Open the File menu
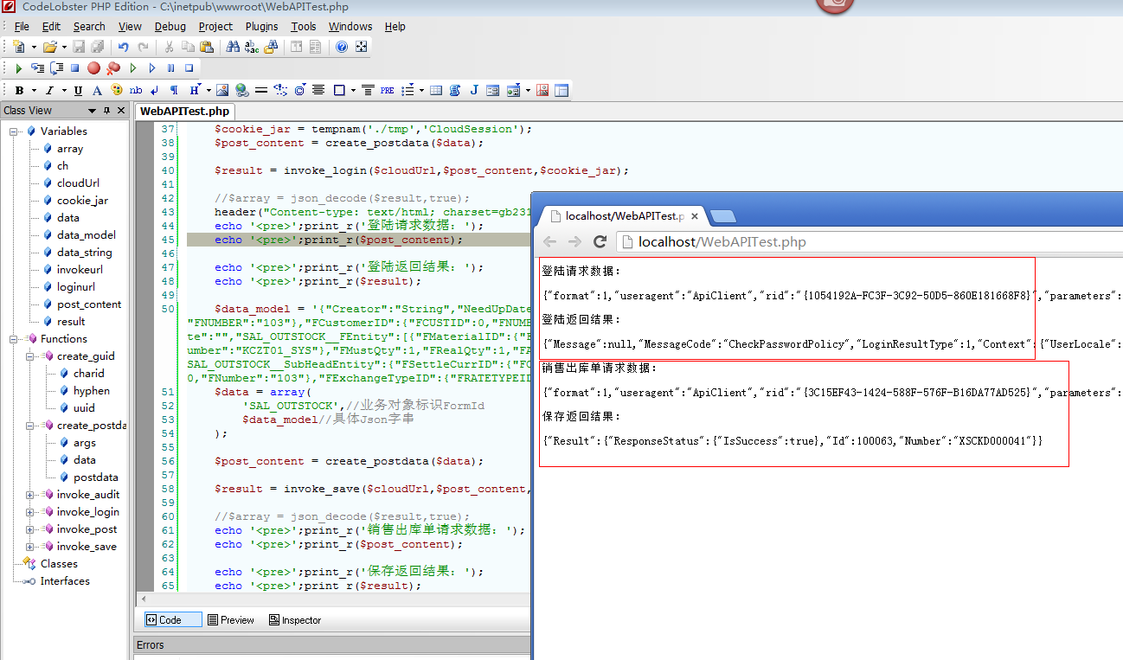Screen dimensions: 1123x660 tap(22, 27)
